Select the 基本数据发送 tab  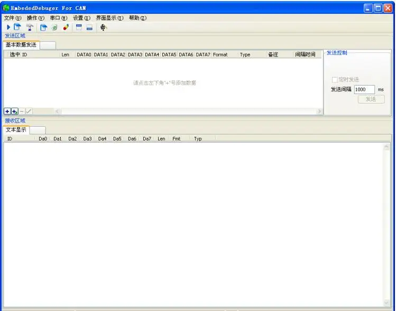[x=21, y=45]
